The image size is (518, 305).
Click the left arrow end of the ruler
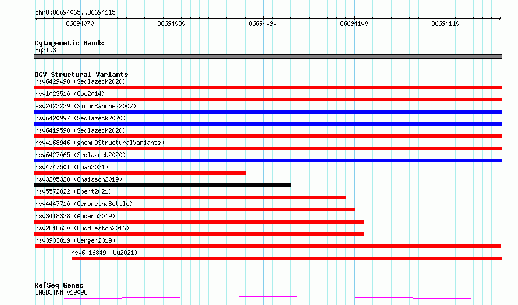pyautogui.click(x=36, y=19)
